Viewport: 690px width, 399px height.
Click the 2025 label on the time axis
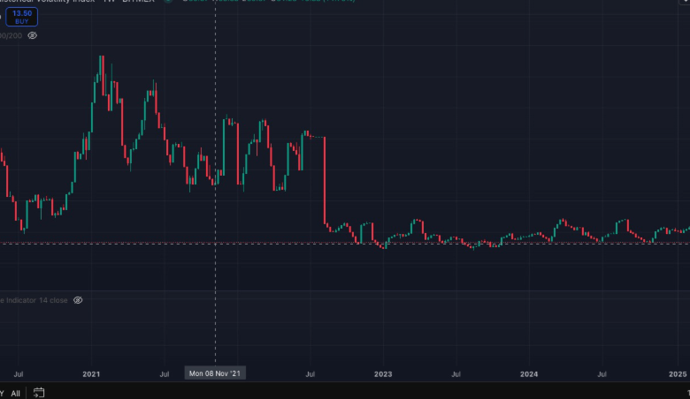(678, 374)
